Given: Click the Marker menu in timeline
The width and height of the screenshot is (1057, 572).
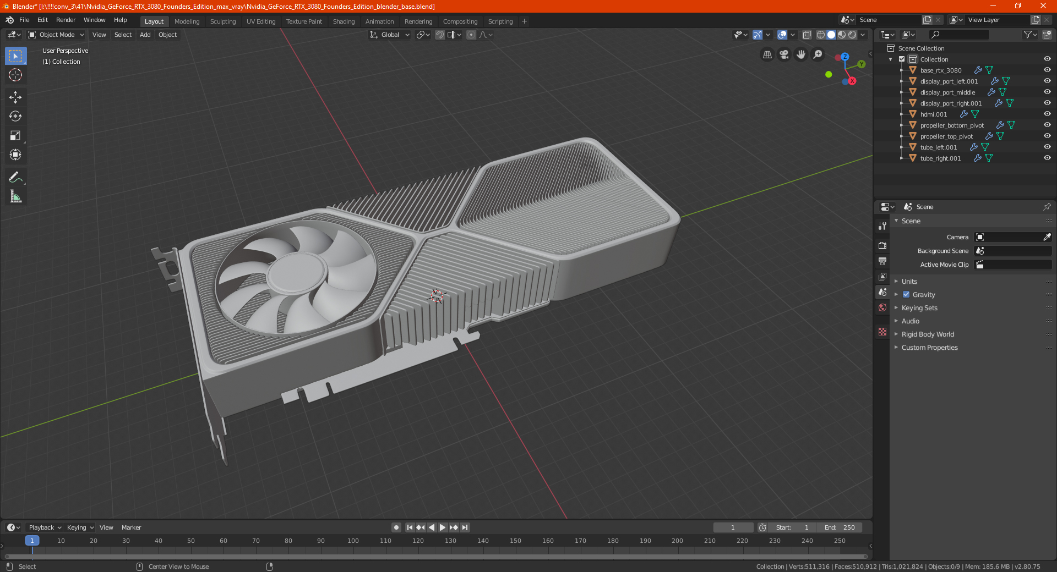Looking at the screenshot, I should 131,527.
